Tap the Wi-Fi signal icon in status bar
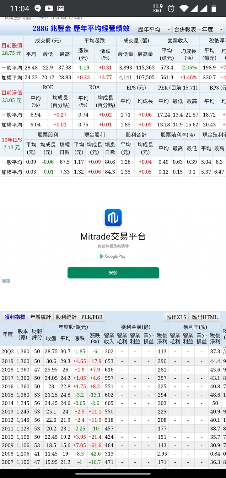This screenshot has height=478, width=226. coord(184,8)
